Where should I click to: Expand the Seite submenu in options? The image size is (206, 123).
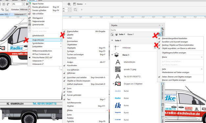[180, 69]
